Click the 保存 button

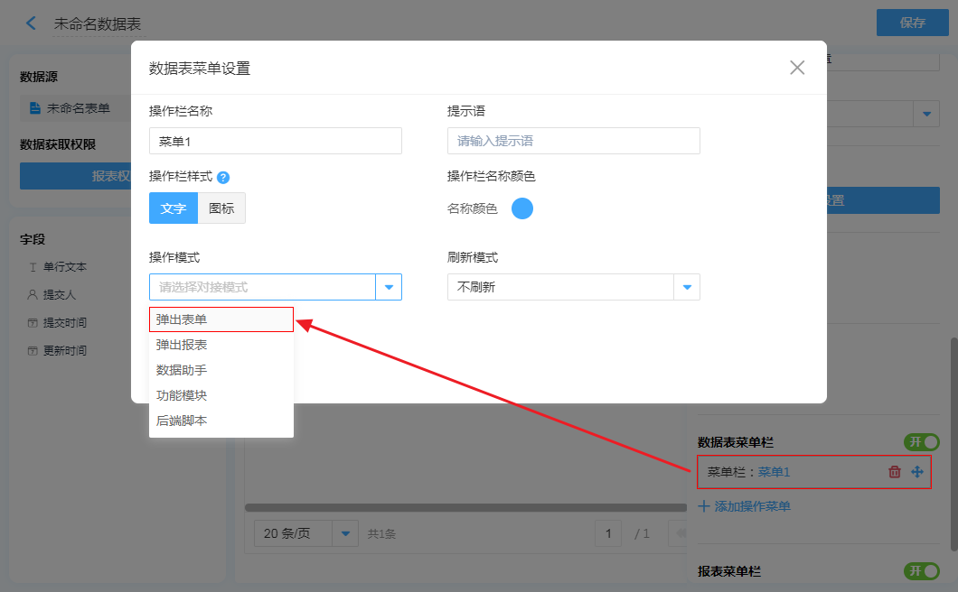(912, 23)
